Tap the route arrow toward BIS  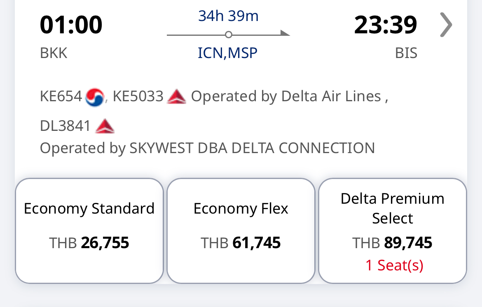285,33
